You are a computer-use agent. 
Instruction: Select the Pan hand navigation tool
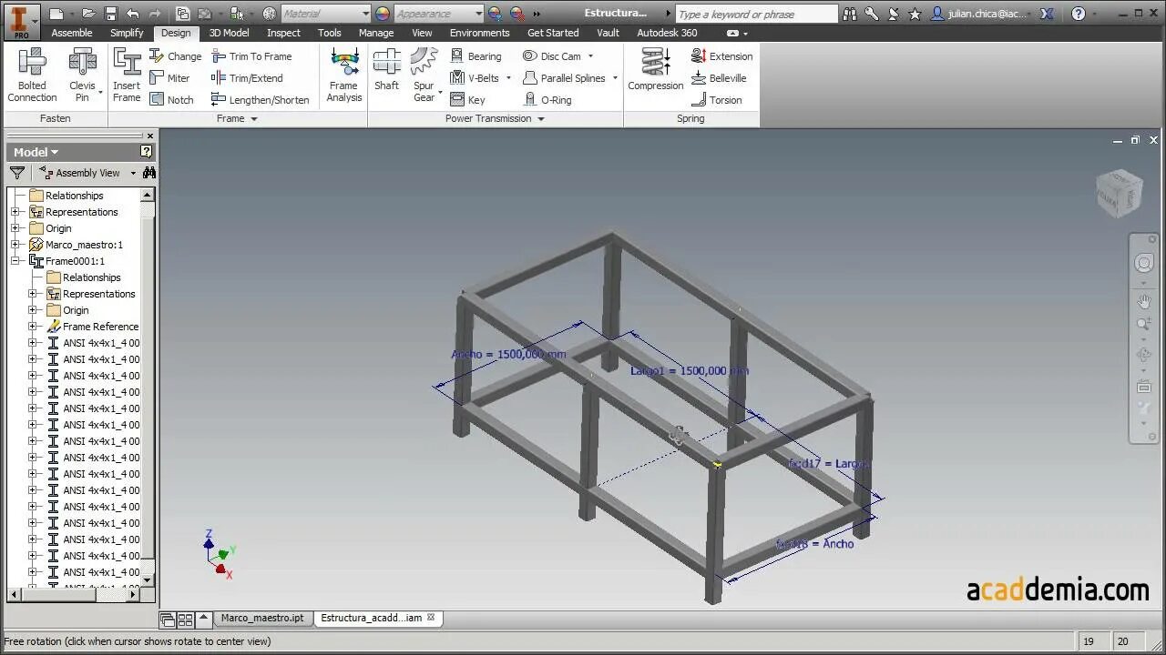(1144, 300)
